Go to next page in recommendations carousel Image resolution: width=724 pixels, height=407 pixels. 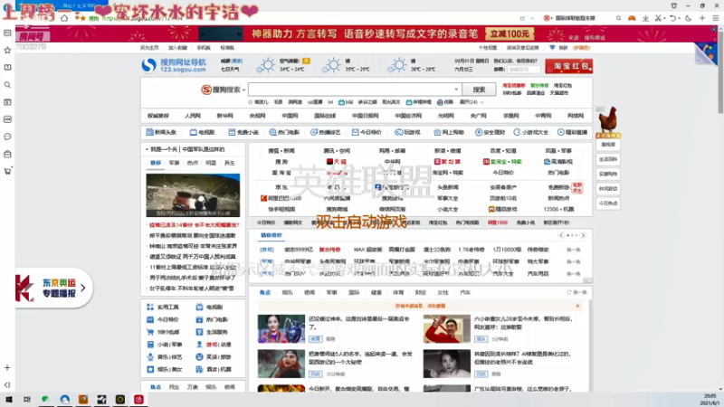pyautogui.click(x=583, y=235)
